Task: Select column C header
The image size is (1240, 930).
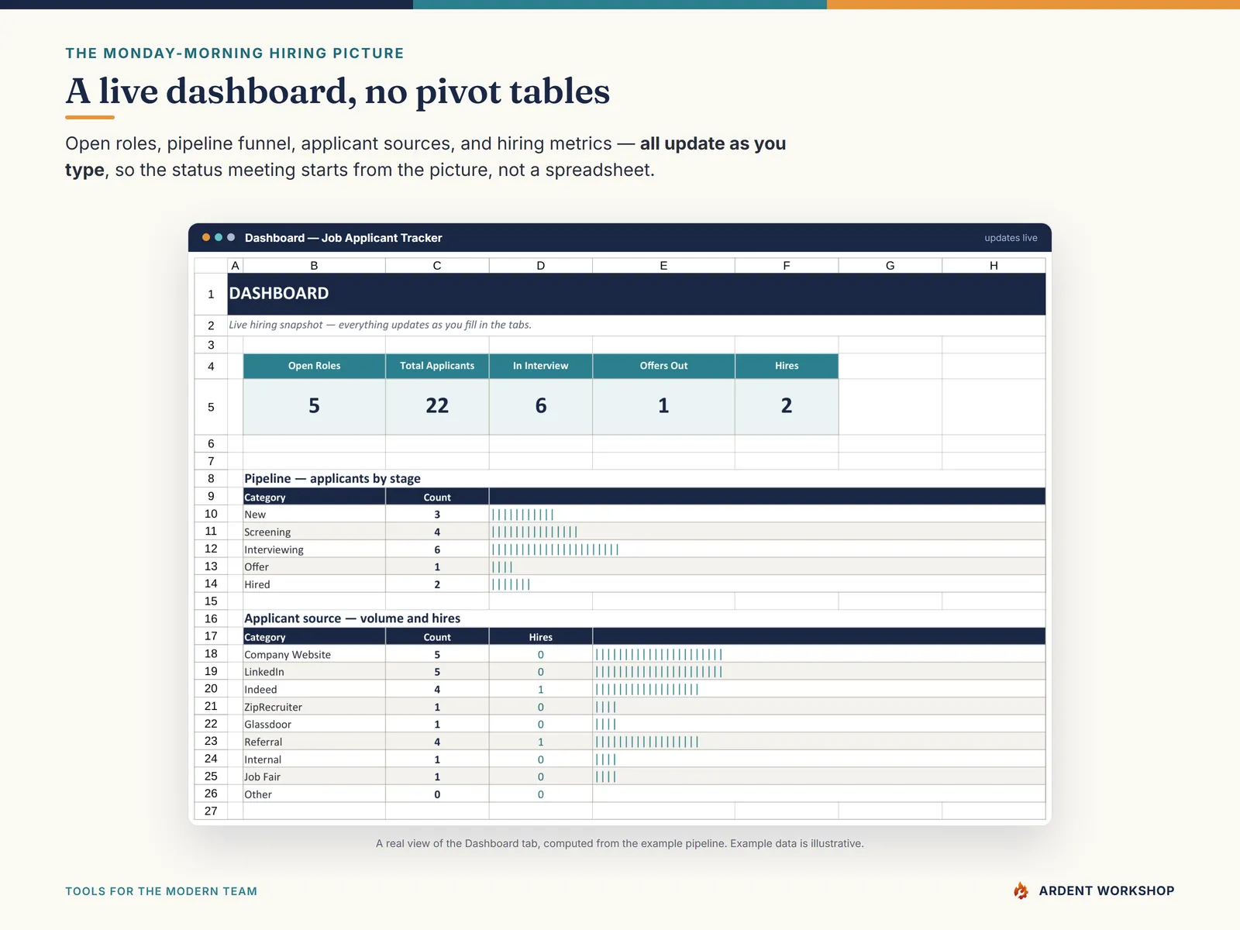Action: click(x=437, y=265)
